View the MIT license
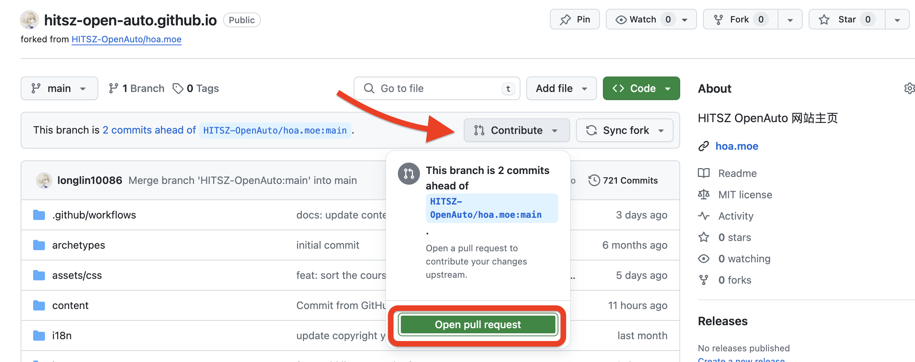This screenshot has height=362, width=915. (745, 195)
